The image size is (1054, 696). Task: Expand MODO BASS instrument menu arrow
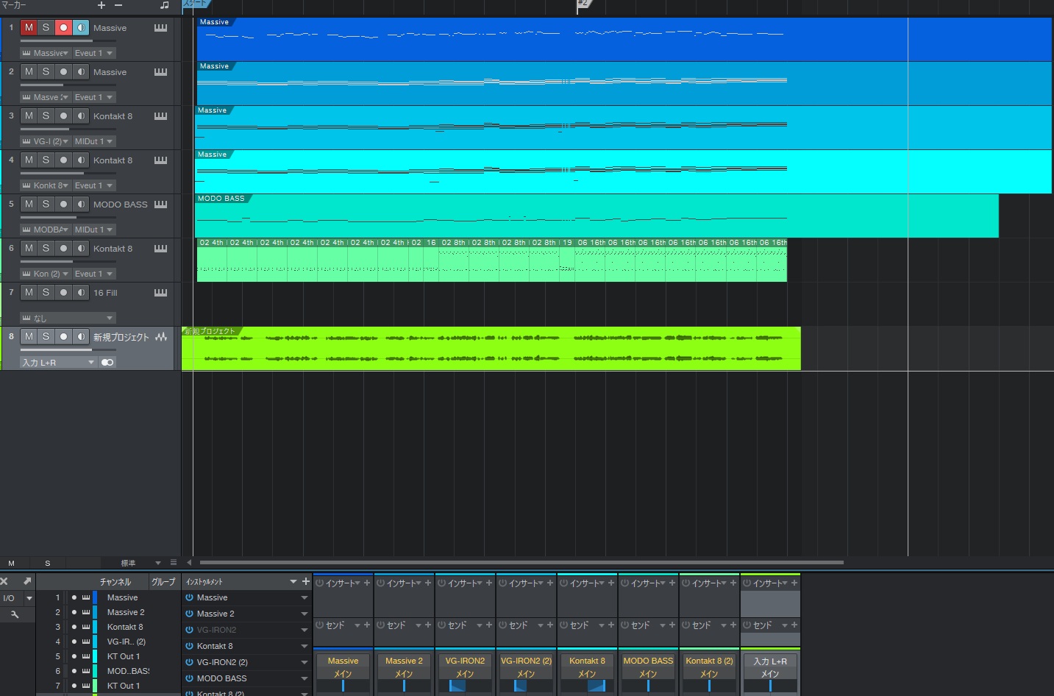click(x=304, y=678)
